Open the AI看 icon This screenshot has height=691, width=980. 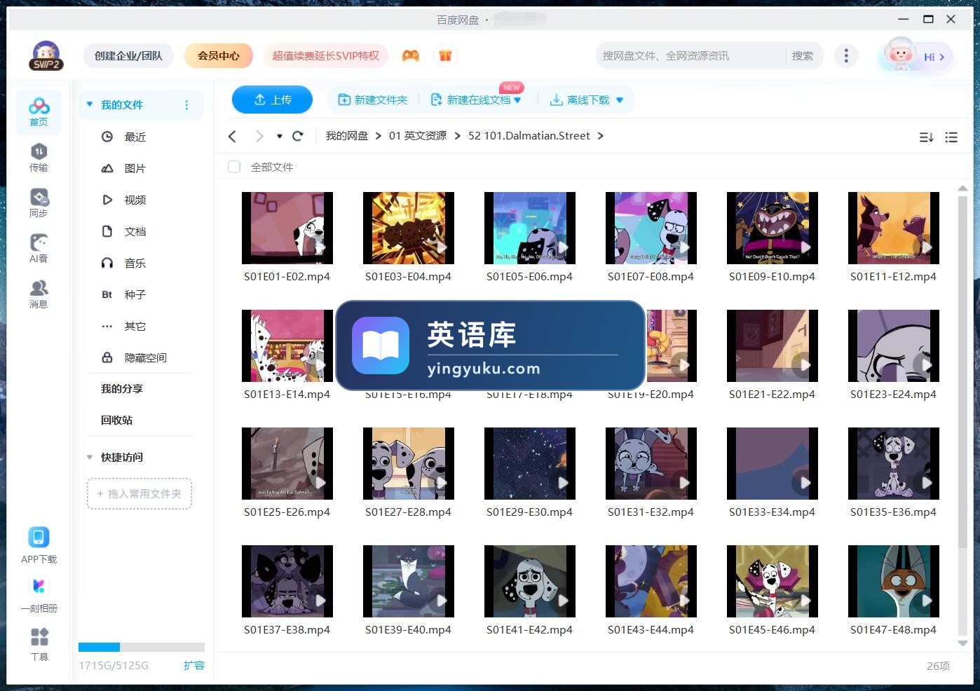click(x=39, y=249)
